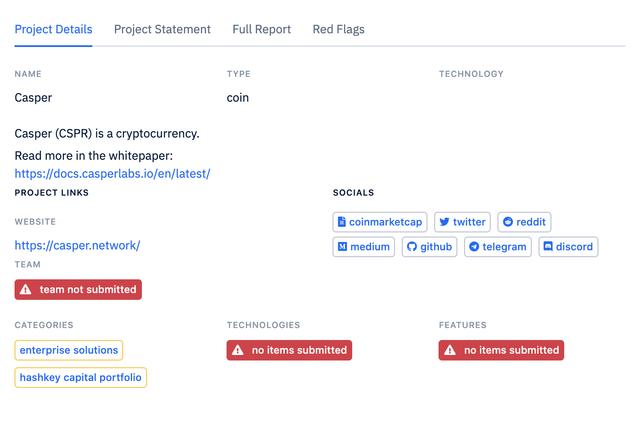
Task: Click the warning icon under Technologies
Action: [238, 350]
